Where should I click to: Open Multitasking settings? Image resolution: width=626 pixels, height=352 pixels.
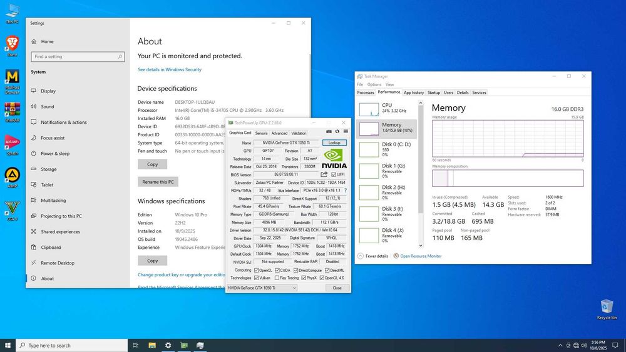[x=53, y=200]
